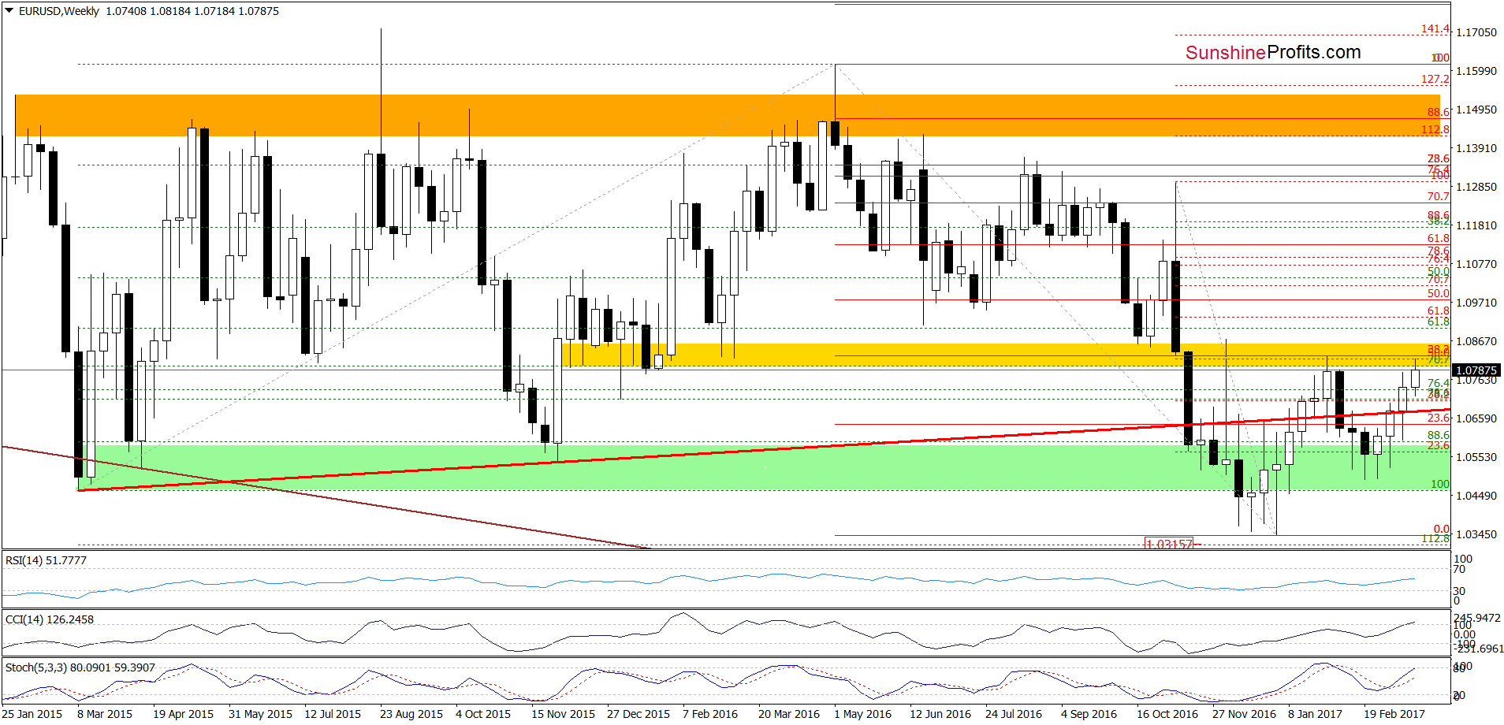Click the 27 Dec 2015 date label
1504x725 pixels.
pos(638,714)
